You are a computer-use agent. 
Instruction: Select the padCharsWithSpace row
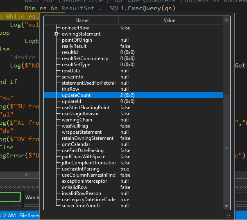(134, 157)
